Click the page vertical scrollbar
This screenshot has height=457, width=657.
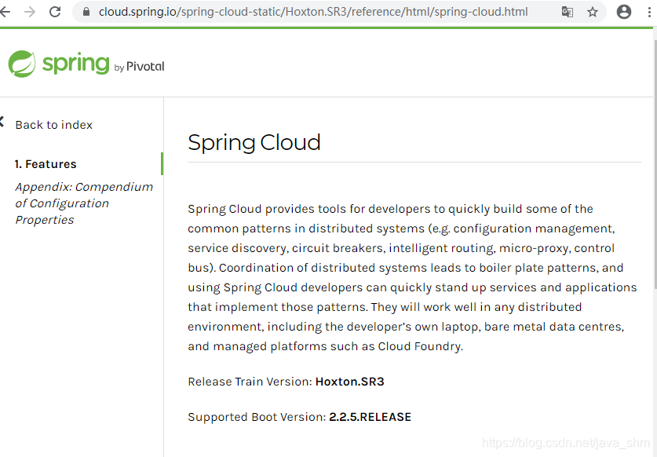coord(655,163)
